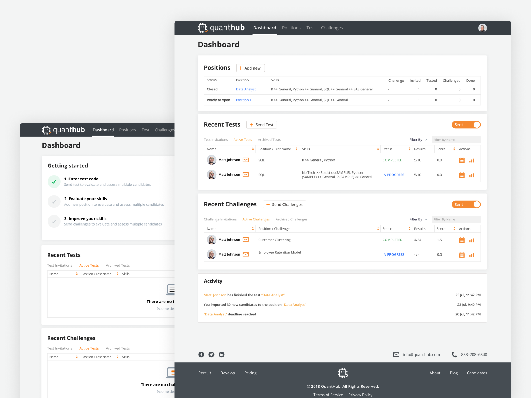Viewport: 531px width, 398px height.
Task: Sort Recent Challenges table by Status
Action: pos(409,229)
